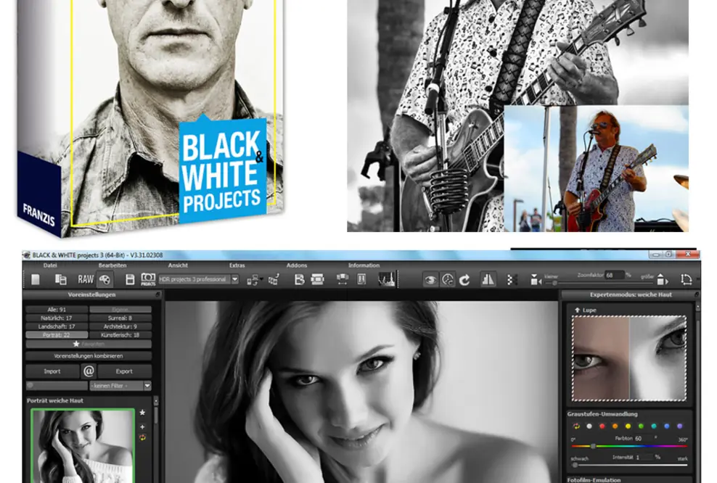Image resolution: width=717 pixels, height=483 pixels.
Task: Select the 'Künstlerisch: 18' preset category
Action: pyautogui.click(x=120, y=335)
